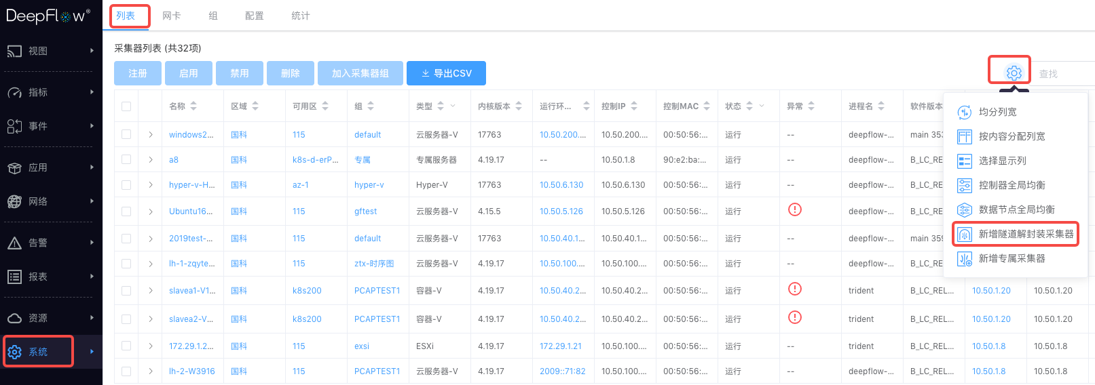The height and width of the screenshot is (385, 1095).
Task: Click the 按内容分配列宽 icon
Action: point(964,137)
